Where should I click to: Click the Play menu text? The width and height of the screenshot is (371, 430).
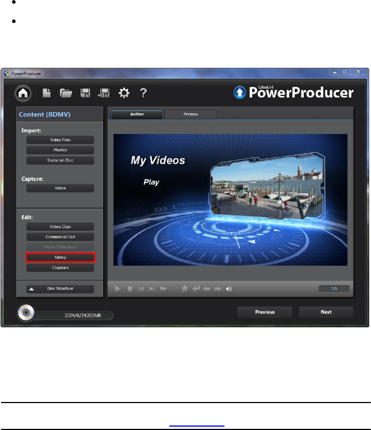[x=151, y=182]
